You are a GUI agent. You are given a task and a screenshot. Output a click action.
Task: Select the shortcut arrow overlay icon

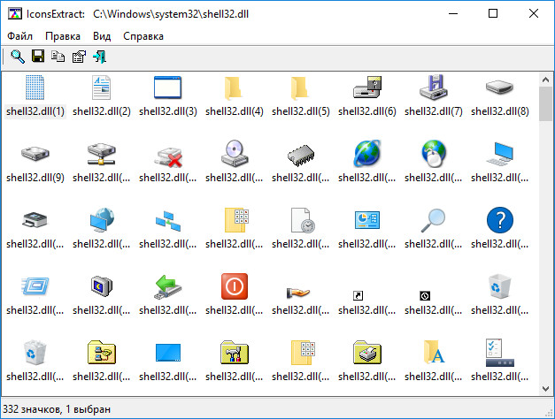[358, 295]
